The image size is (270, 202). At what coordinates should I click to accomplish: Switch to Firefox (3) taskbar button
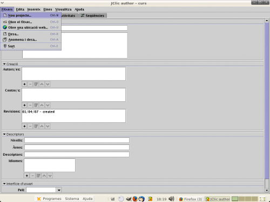(x=191, y=199)
